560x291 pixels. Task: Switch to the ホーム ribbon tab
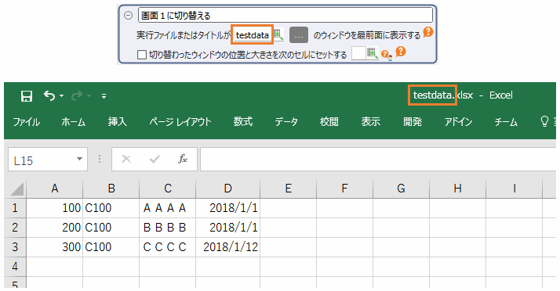(x=74, y=122)
